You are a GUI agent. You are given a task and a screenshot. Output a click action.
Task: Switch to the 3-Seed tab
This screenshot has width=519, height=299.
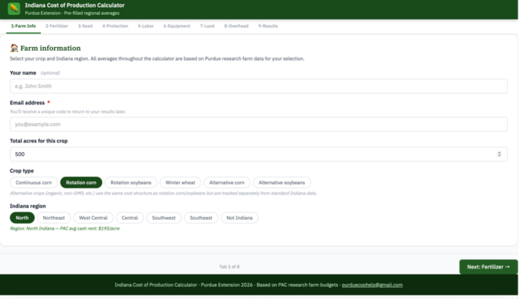pos(86,26)
